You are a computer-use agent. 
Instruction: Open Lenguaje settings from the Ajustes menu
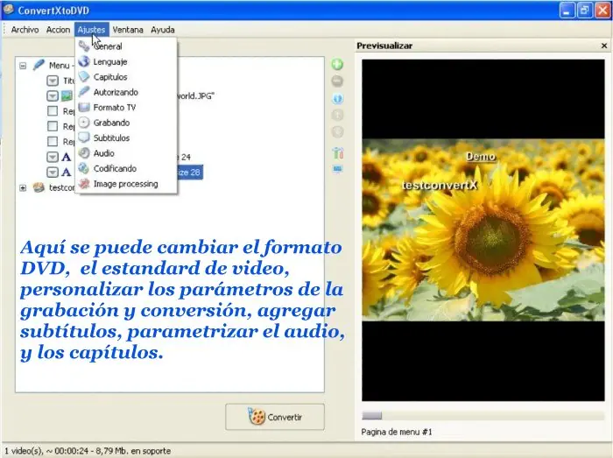[109, 61]
